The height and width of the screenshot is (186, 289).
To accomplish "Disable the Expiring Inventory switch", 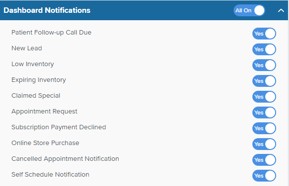I will [264, 81].
